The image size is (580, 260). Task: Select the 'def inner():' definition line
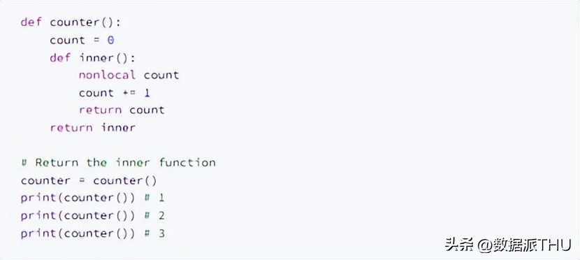(x=93, y=58)
